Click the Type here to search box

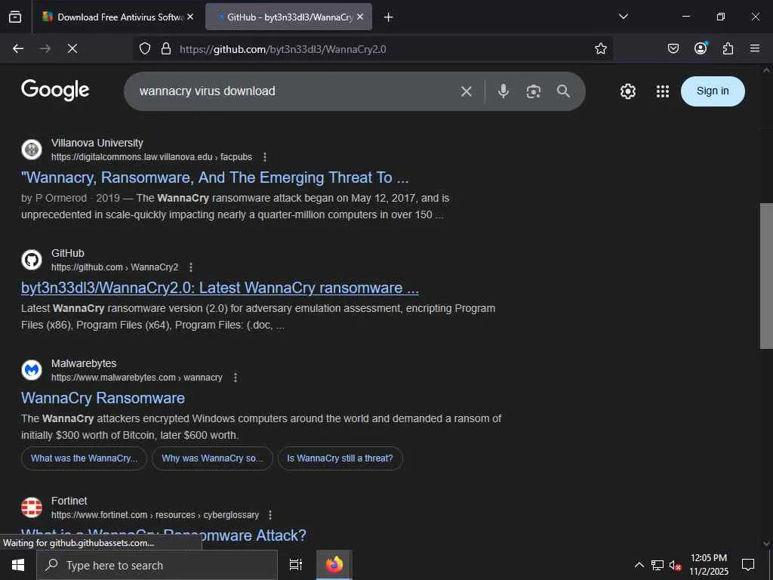tap(157, 565)
